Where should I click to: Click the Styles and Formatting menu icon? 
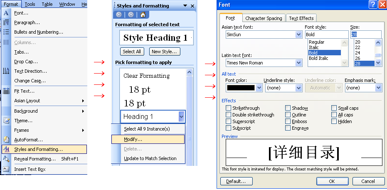point(6,149)
